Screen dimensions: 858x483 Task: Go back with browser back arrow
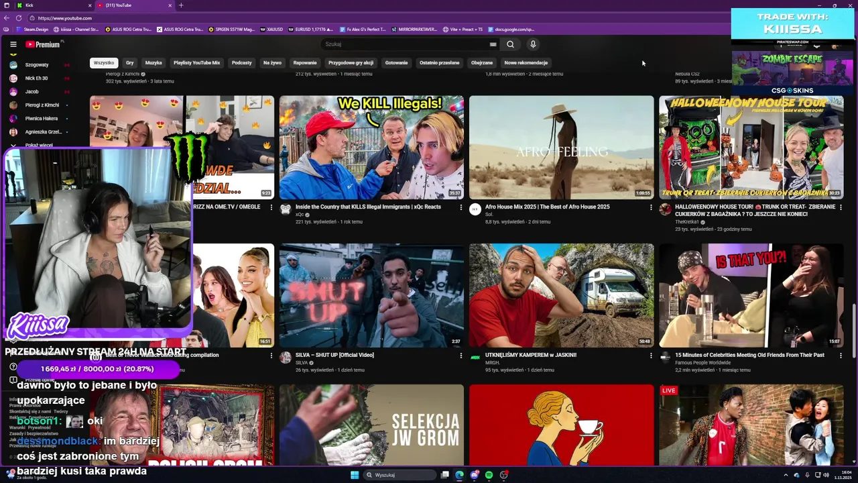tap(6, 18)
